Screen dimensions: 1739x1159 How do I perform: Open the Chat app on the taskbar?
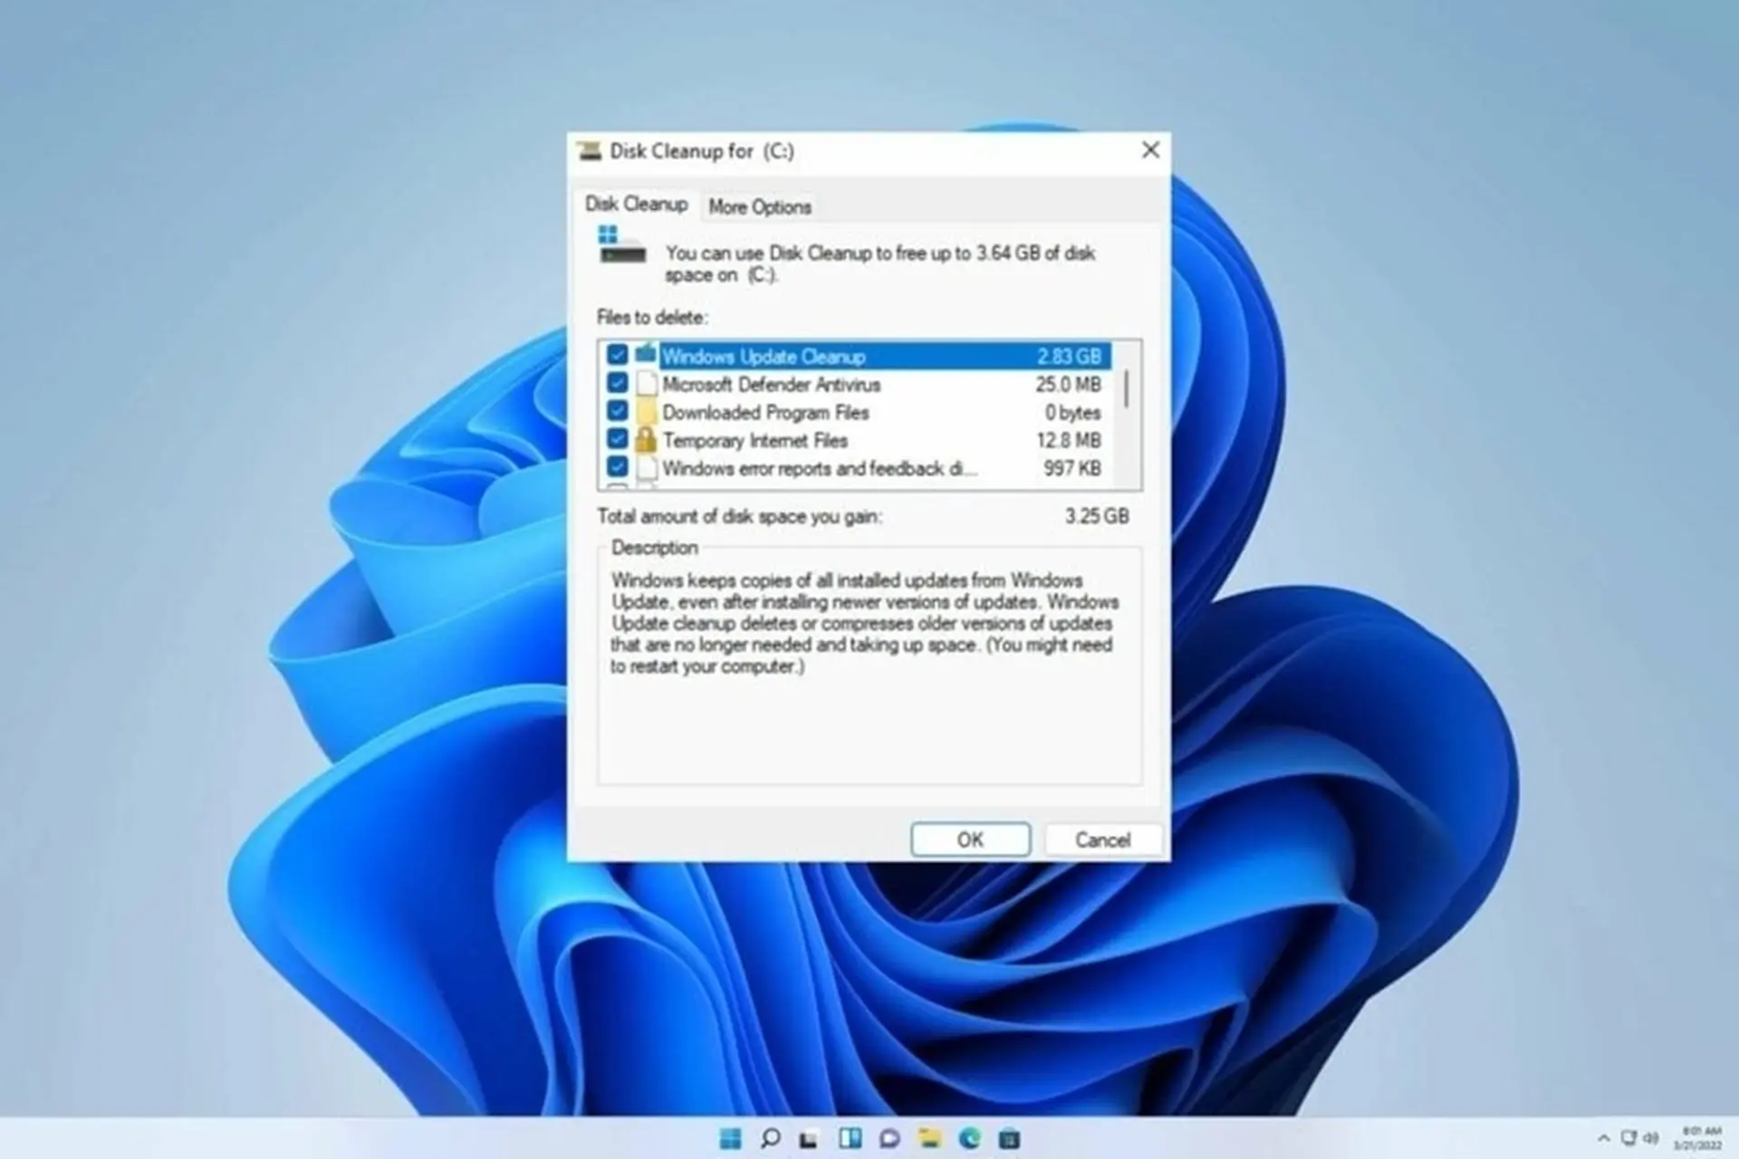889,1138
